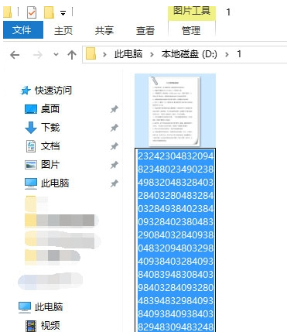Image resolution: width=287 pixels, height=332 pixels.
Task: Open 文档 in the navigation pane
Action: pyautogui.click(x=50, y=146)
